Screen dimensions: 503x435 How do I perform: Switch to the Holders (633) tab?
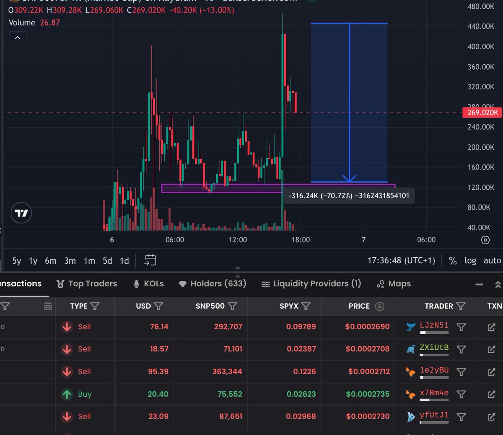pyautogui.click(x=212, y=284)
